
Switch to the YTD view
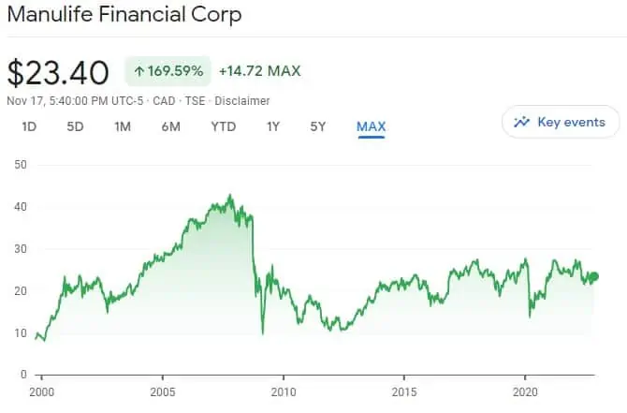tap(224, 126)
